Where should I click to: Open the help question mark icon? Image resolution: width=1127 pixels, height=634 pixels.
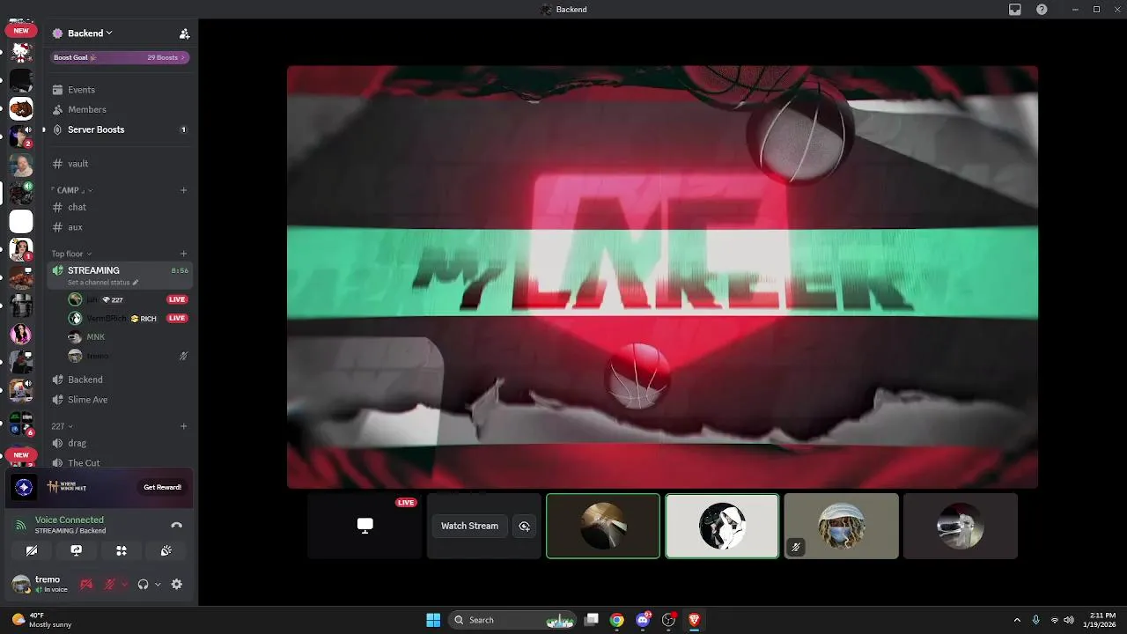(1042, 9)
